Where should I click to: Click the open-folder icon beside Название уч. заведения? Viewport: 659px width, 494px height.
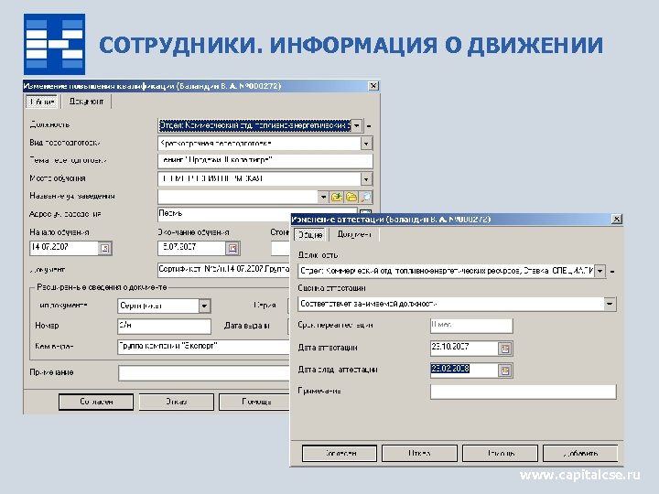(x=351, y=197)
